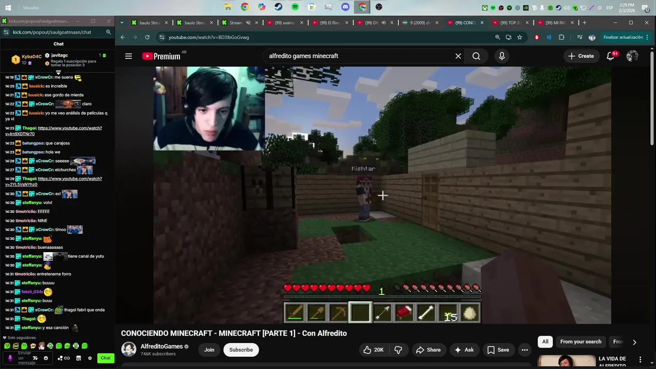This screenshot has width=656, height=369.
Task: Go to the YouTube Premium home logo
Action: pyautogui.click(x=161, y=56)
